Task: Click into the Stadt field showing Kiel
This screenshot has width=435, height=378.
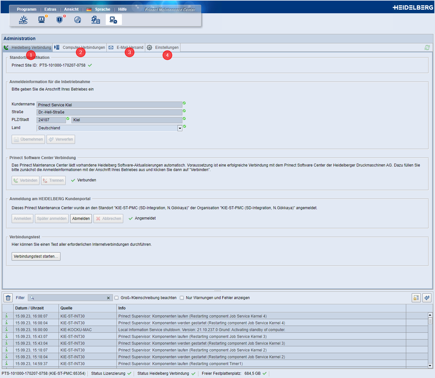Action: [x=127, y=120]
